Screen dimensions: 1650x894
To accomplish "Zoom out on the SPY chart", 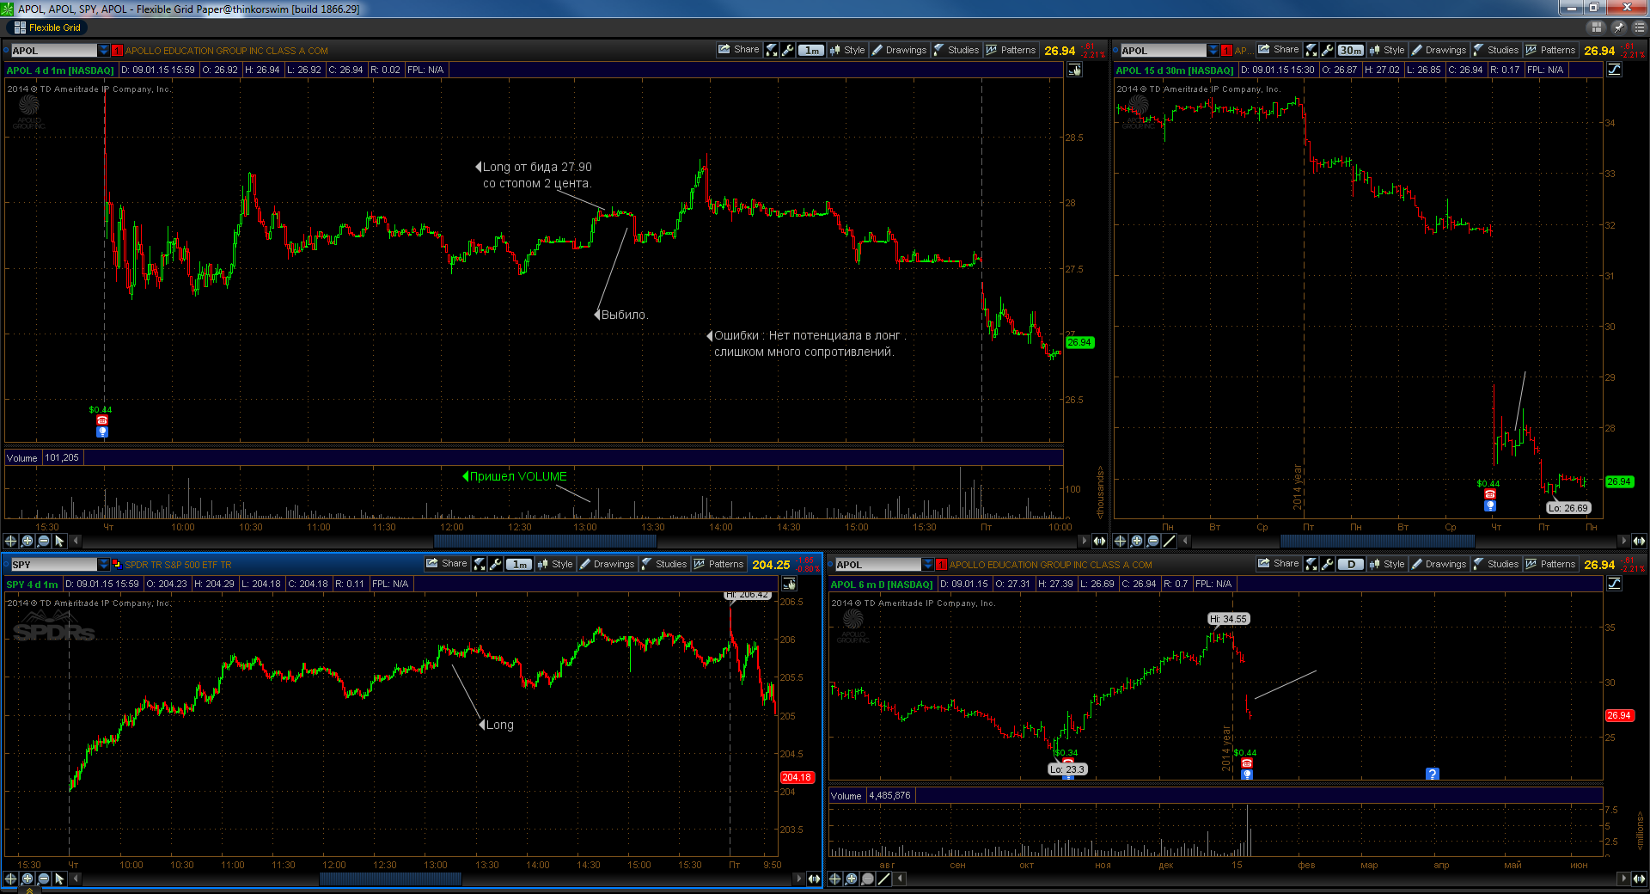I will click(x=43, y=879).
